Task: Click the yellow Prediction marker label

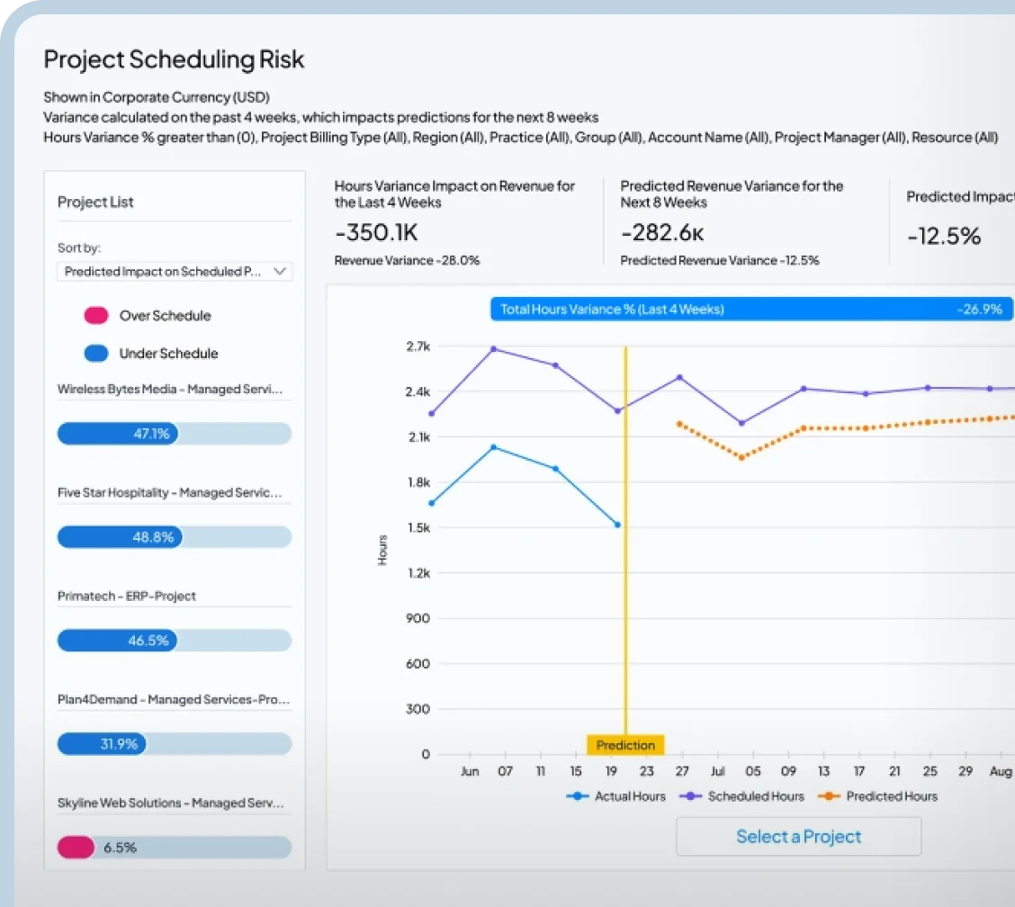Action: tap(625, 745)
